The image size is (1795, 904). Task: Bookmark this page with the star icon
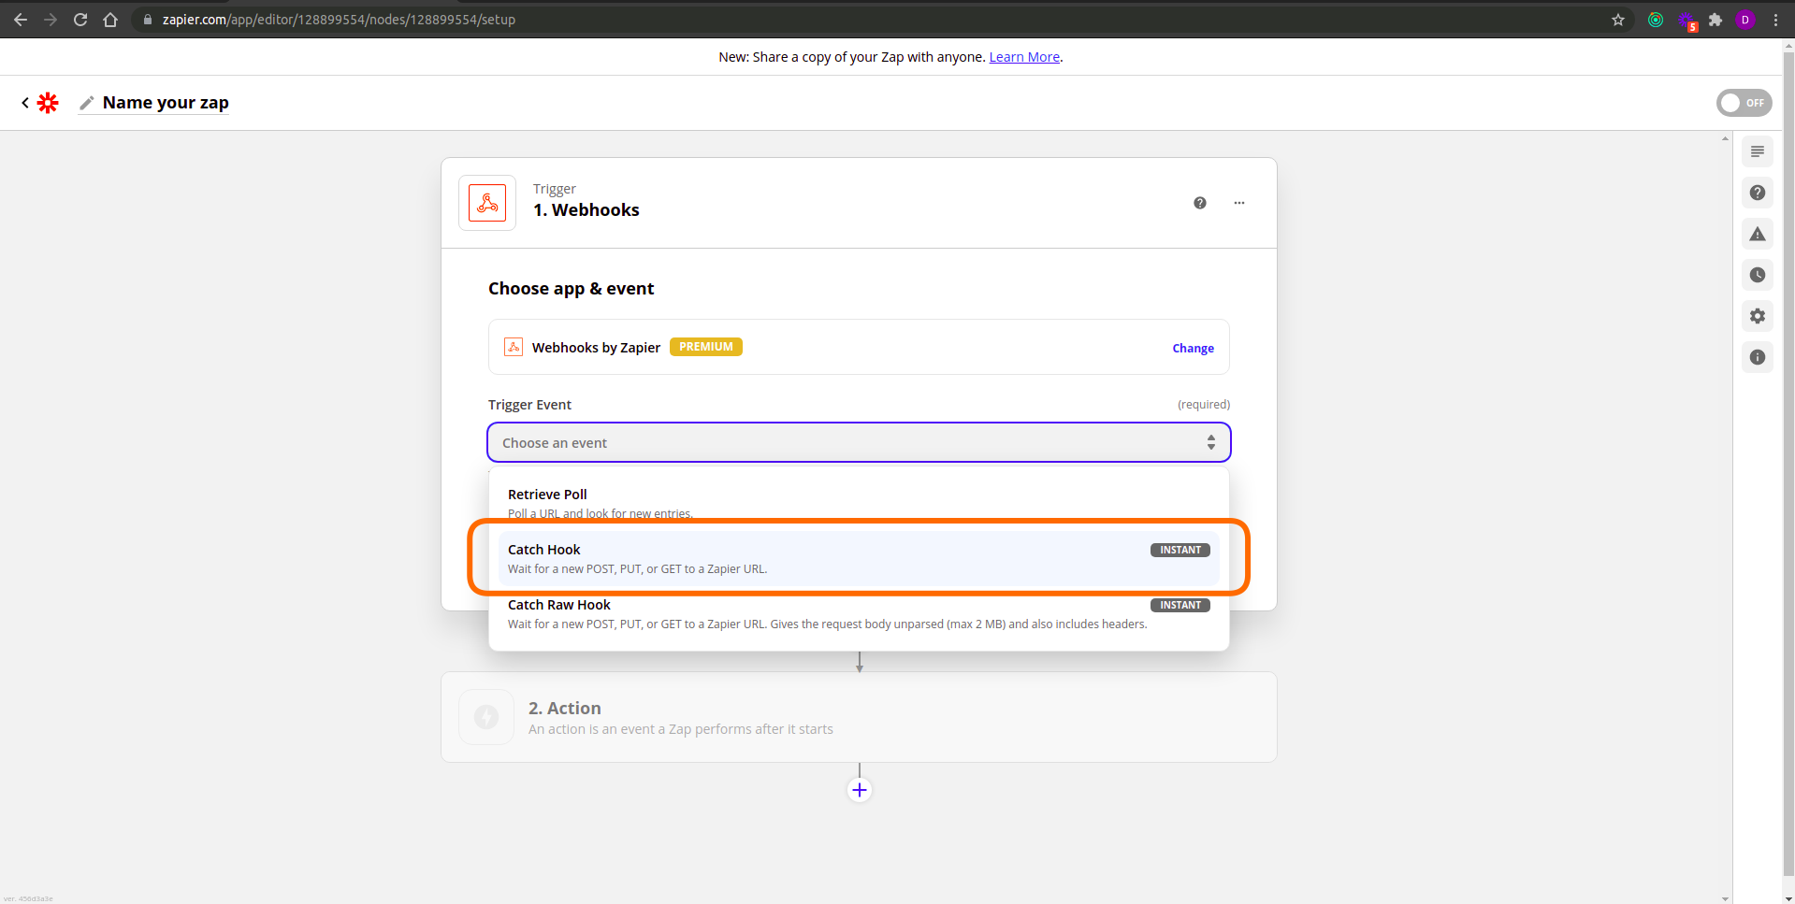[1618, 20]
